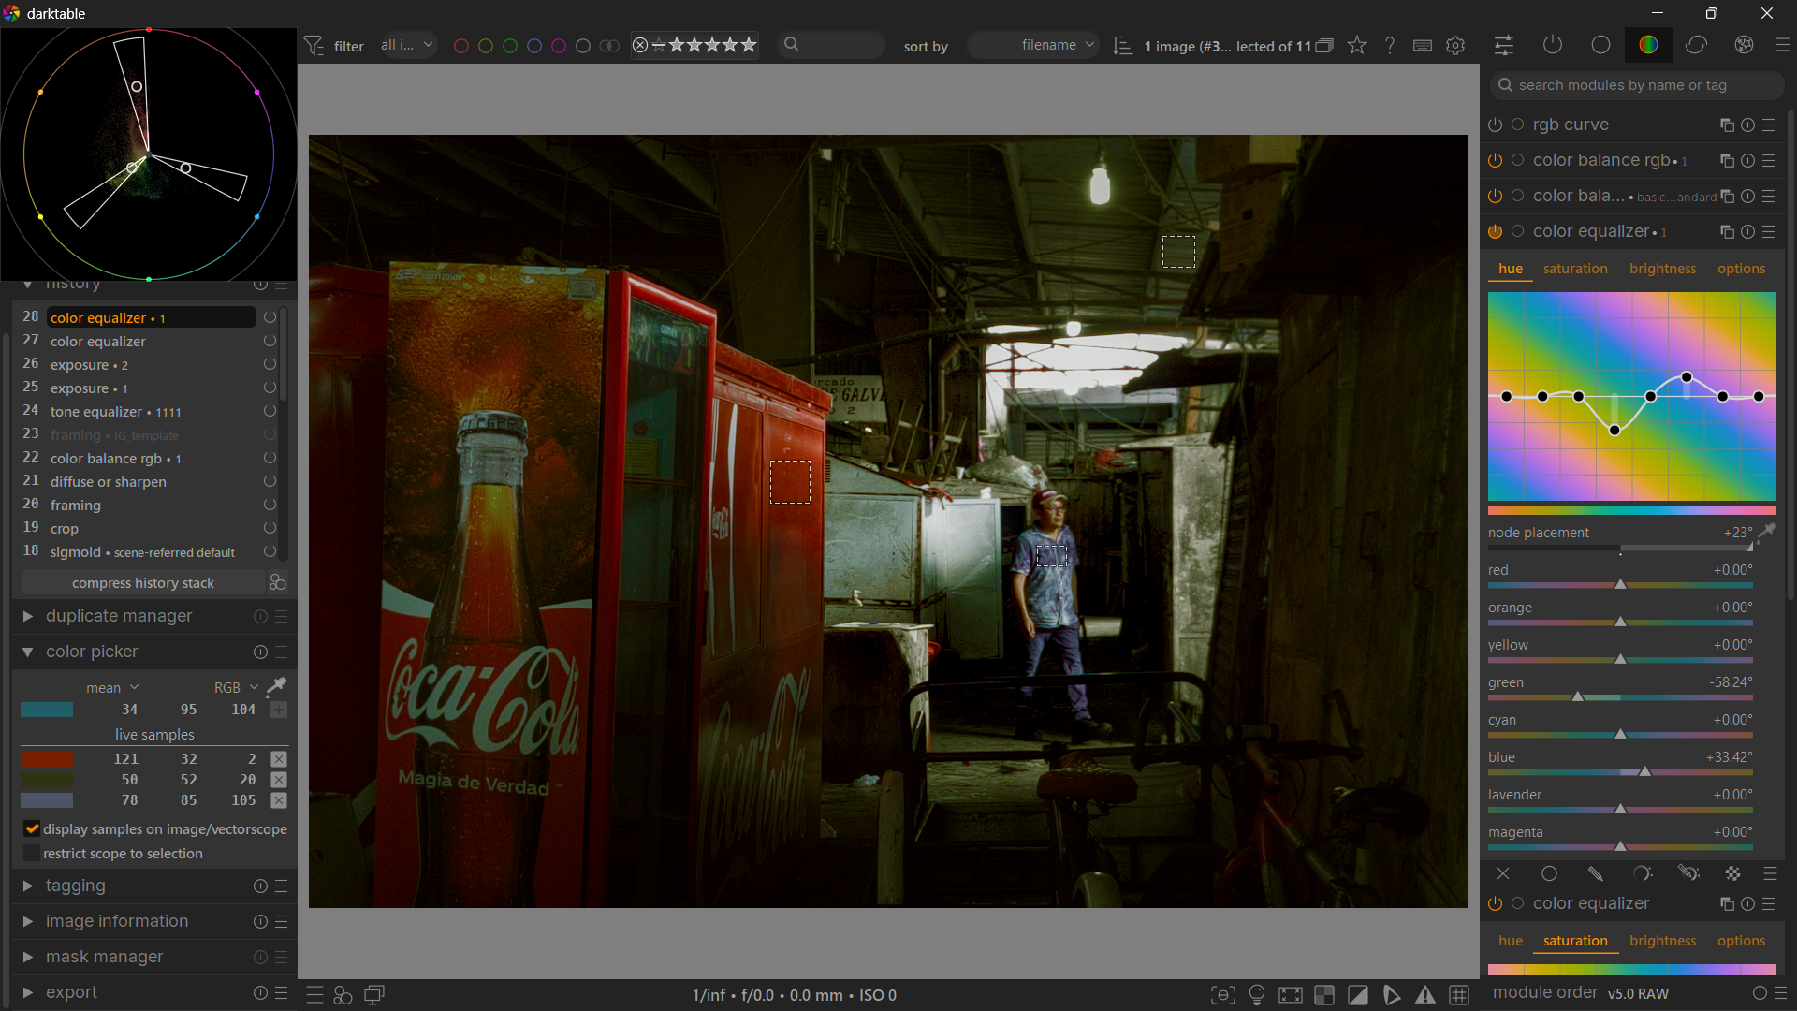This screenshot has height=1011, width=1797.
Task: Add current color to live samples
Action: 279,710
